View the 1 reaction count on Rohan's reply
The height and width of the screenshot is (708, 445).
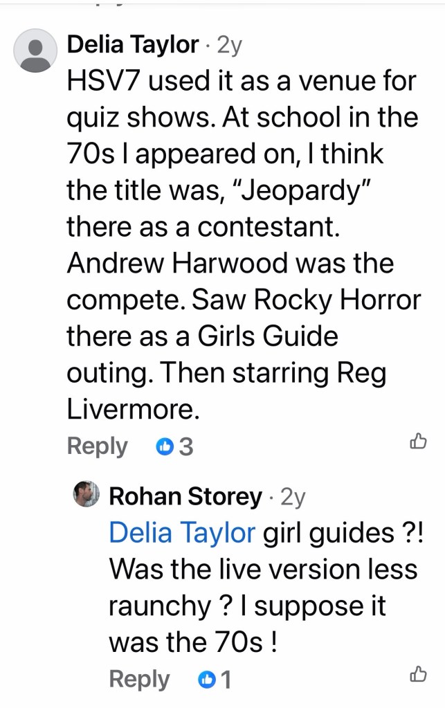pyautogui.click(x=225, y=680)
